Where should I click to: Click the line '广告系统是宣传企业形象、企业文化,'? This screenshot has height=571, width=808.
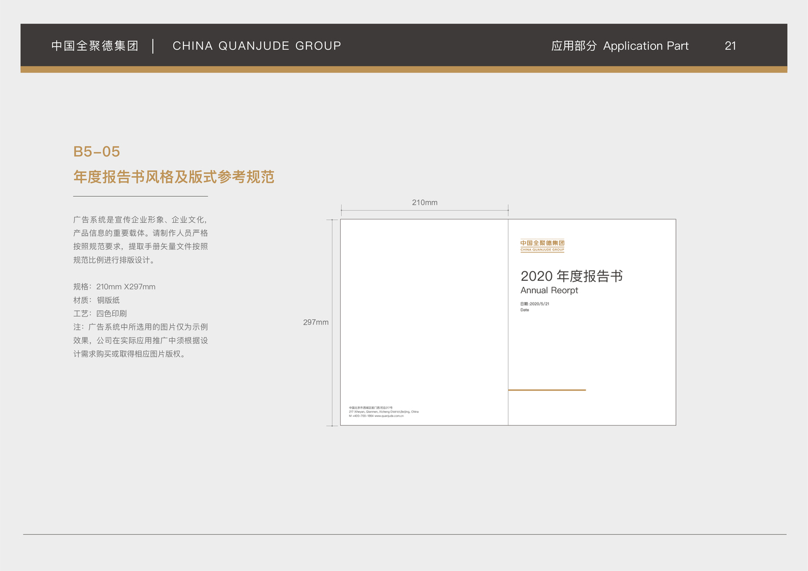tap(140, 220)
